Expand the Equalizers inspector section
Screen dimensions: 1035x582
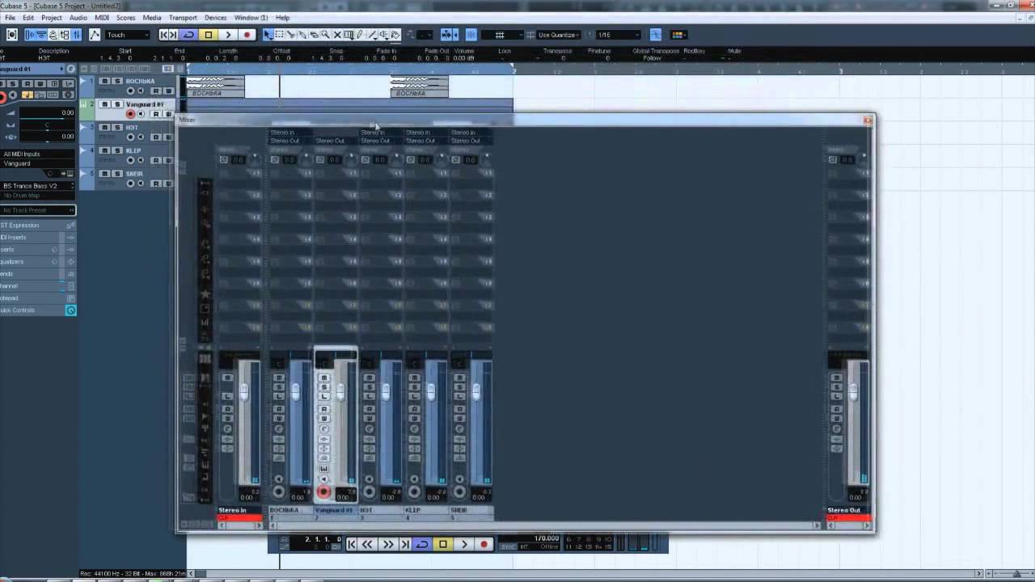38,262
